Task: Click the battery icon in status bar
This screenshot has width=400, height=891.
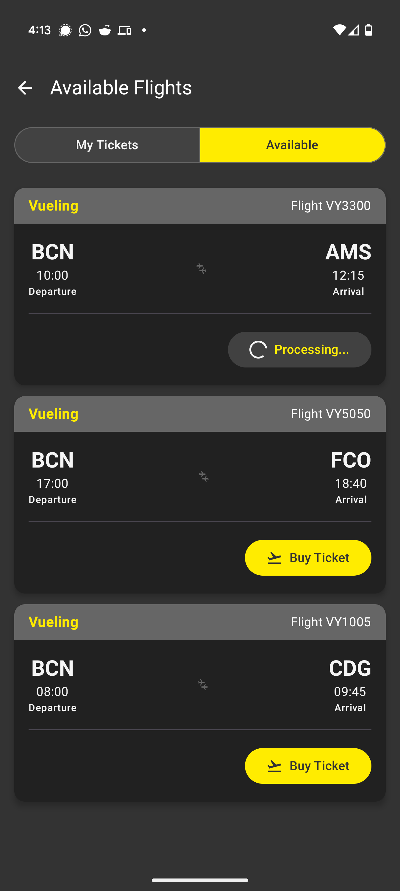Action: (369, 30)
